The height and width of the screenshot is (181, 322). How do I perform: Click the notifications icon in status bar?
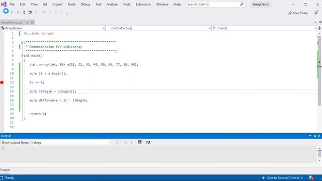pyautogui.click(x=311, y=177)
